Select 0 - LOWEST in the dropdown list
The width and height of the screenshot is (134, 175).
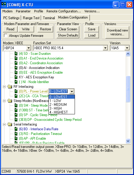pyautogui.click(x=62, y=97)
